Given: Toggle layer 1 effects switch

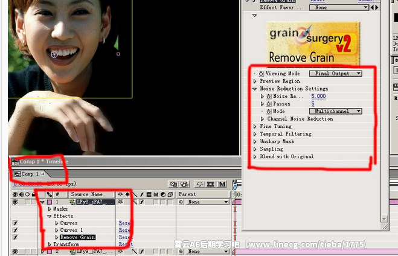Looking at the screenshot, I should point(142,202).
